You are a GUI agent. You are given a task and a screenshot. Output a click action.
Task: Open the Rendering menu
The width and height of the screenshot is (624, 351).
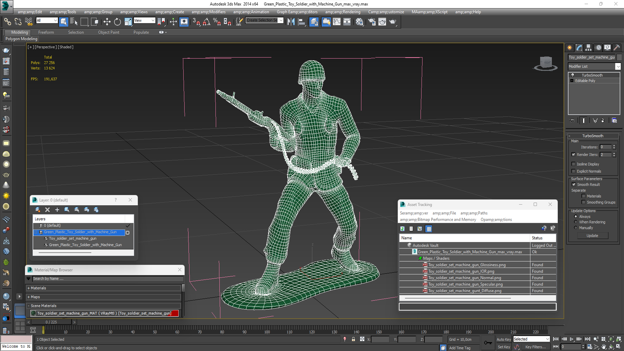pyautogui.click(x=343, y=12)
